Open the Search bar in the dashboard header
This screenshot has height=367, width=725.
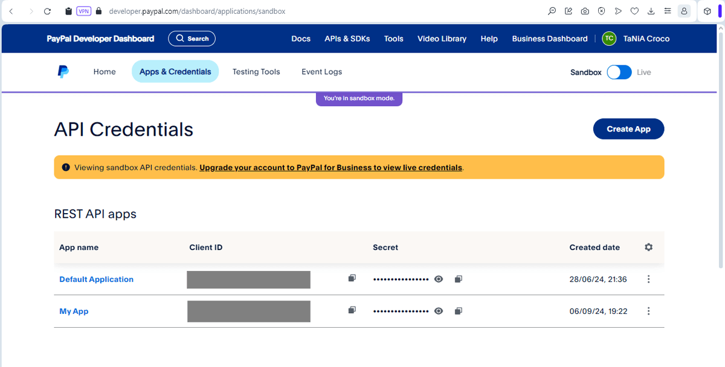point(192,38)
